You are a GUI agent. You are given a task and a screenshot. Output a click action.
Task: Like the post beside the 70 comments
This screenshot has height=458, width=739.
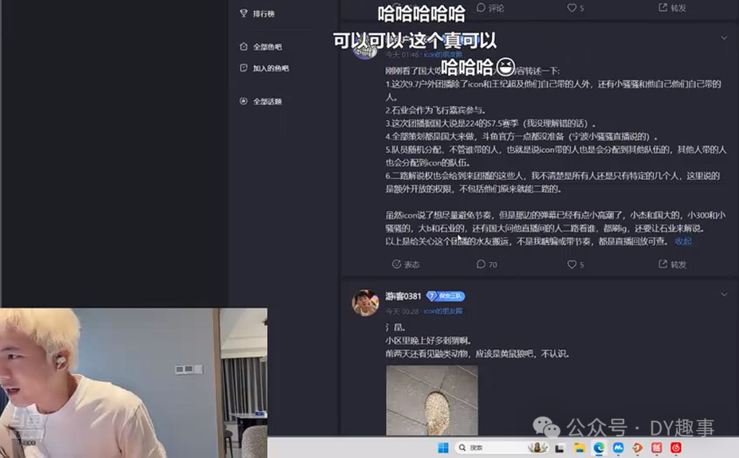571,264
